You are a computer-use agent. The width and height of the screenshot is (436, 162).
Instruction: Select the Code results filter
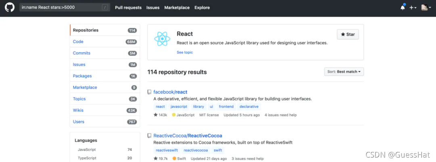pos(105,41)
